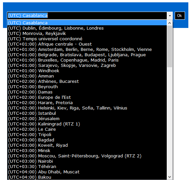Click the highlighted Casablanca text field
Viewport: 190px width, 180px height.
click(x=87, y=16)
